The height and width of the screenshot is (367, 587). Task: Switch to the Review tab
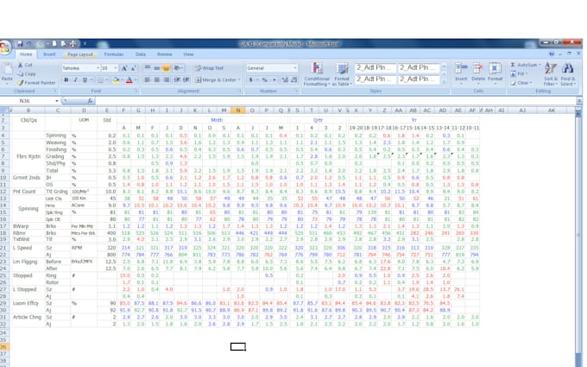(164, 54)
